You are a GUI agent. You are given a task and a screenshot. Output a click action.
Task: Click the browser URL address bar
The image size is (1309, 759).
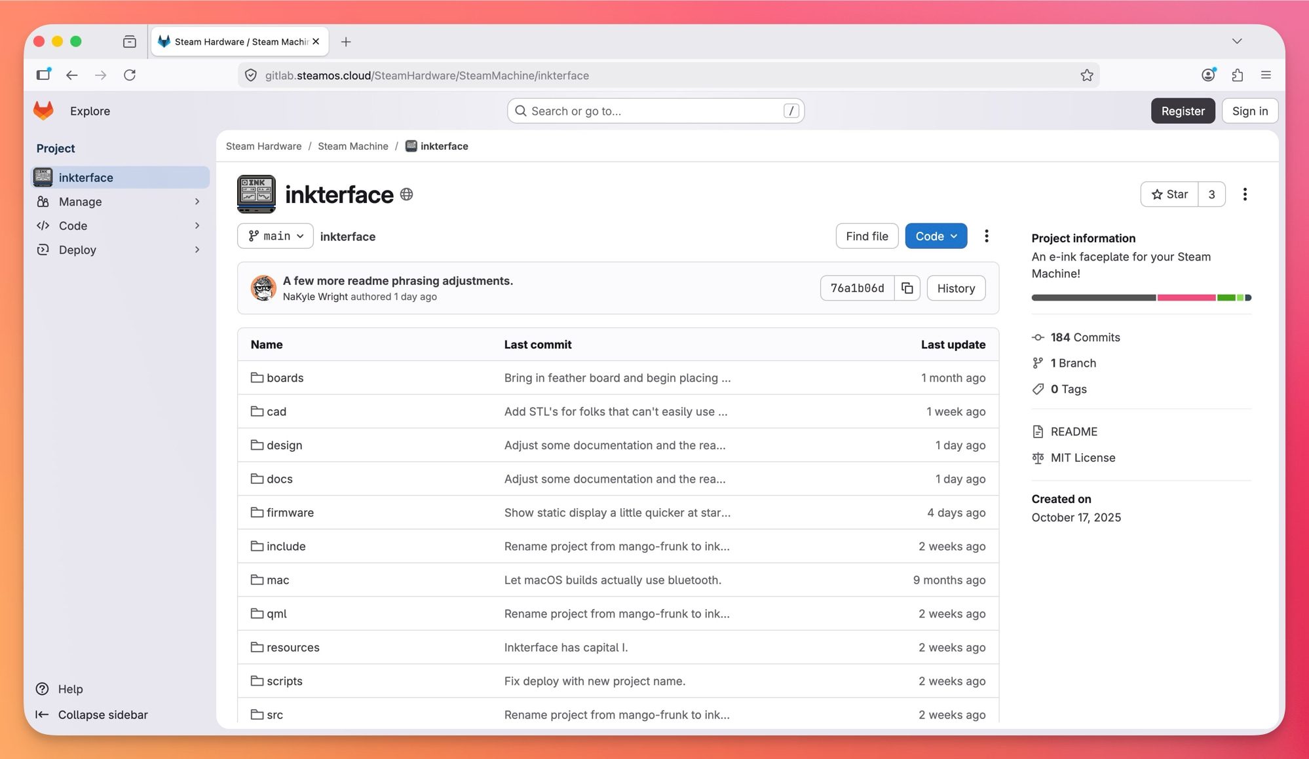668,75
